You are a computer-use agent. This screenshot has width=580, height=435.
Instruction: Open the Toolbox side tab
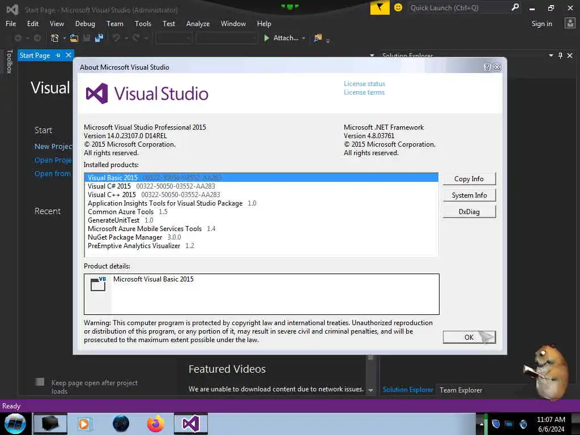[9, 61]
